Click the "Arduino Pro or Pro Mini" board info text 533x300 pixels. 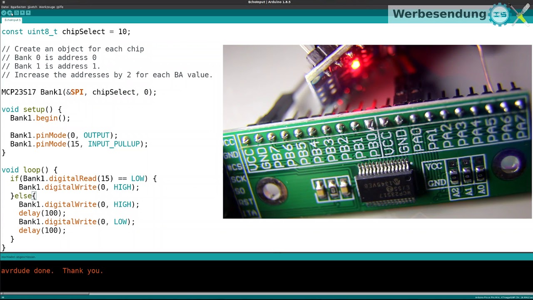tap(503, 297)
